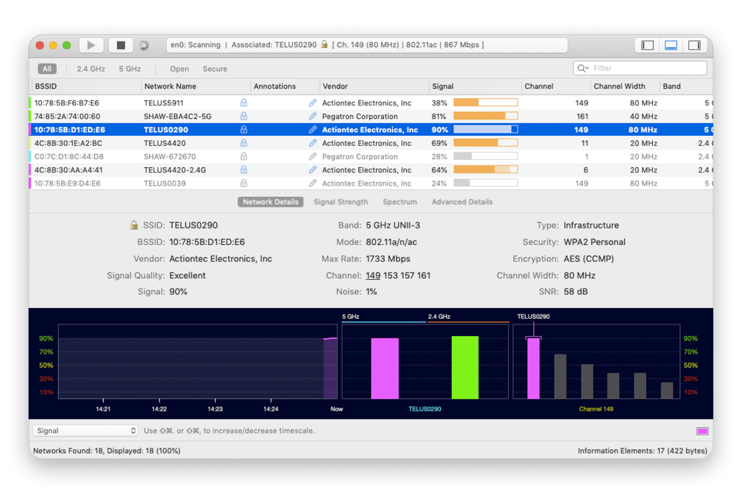
Task: Toggle the bottom panel view icon
Action: (x=671, y=45)
